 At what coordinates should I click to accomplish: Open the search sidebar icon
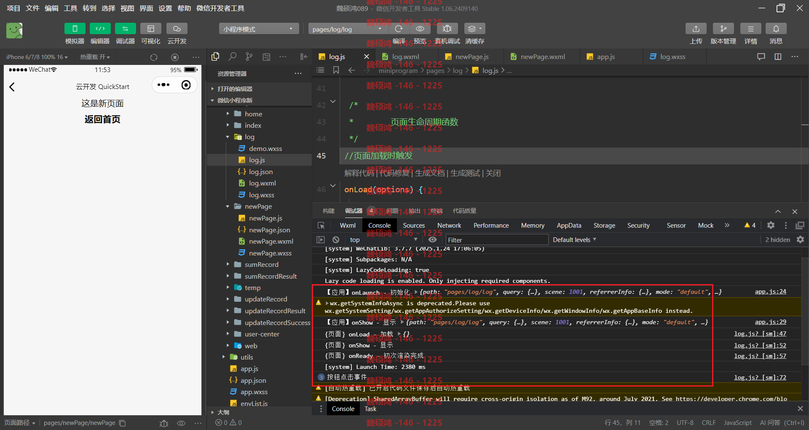tap(232, 56)
